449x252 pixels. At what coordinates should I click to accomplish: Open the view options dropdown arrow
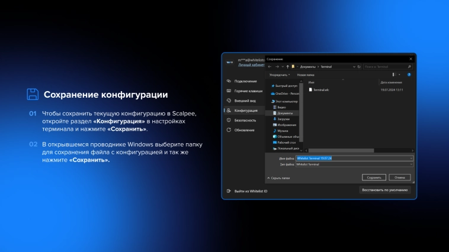tap(399, 75)
